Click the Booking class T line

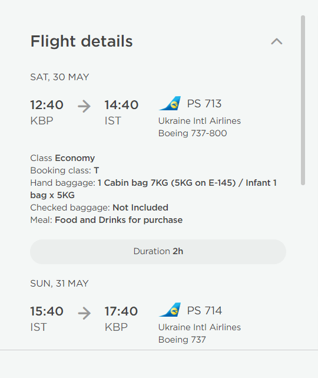pos(65,170)
